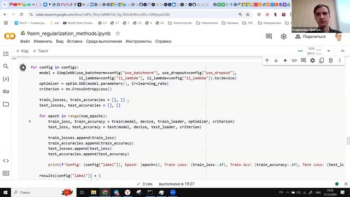Open the Files folder panel

pos(6,104)
